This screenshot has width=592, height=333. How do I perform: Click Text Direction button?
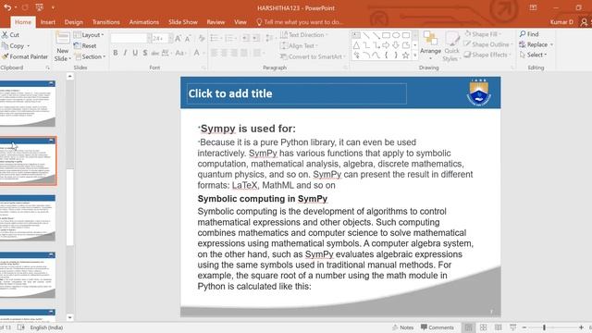(304, 35)
